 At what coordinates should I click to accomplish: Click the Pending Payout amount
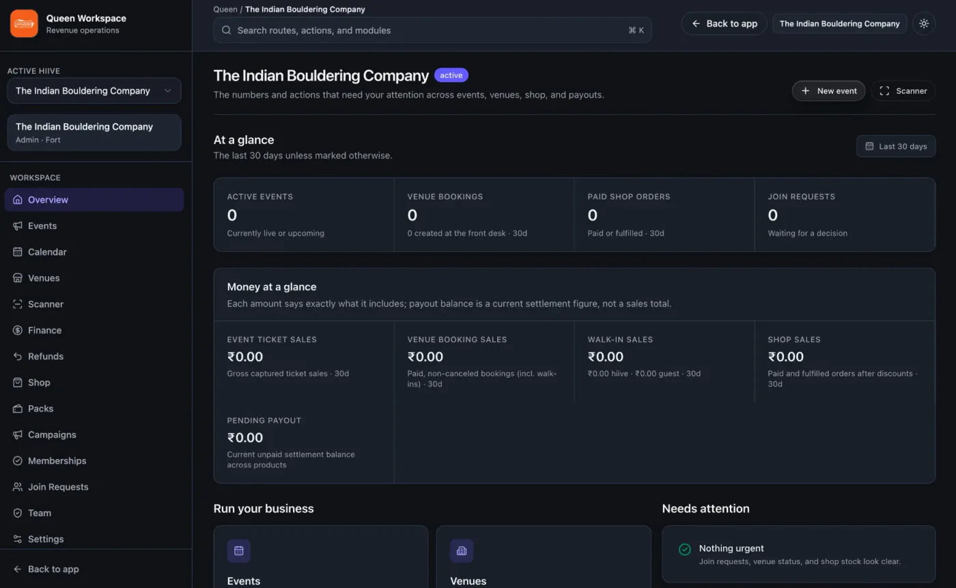(x=245, y=438)
